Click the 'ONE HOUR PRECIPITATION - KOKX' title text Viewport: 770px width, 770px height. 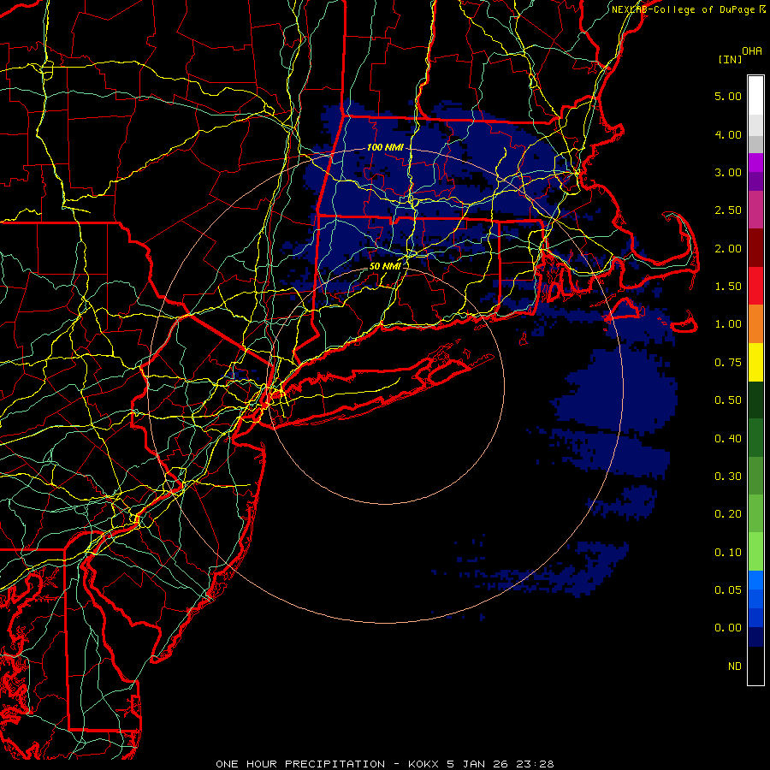coord(328,764)
